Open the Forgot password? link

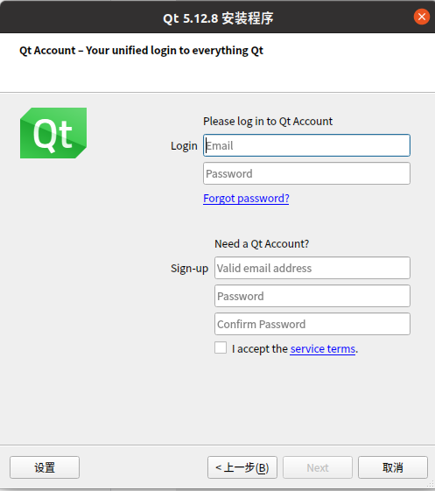[246, 198]
